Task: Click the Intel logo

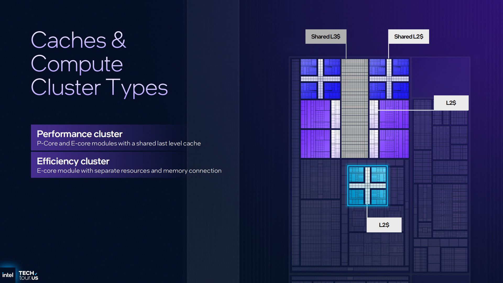Action: pyautogui.click(x=8, y=275)
